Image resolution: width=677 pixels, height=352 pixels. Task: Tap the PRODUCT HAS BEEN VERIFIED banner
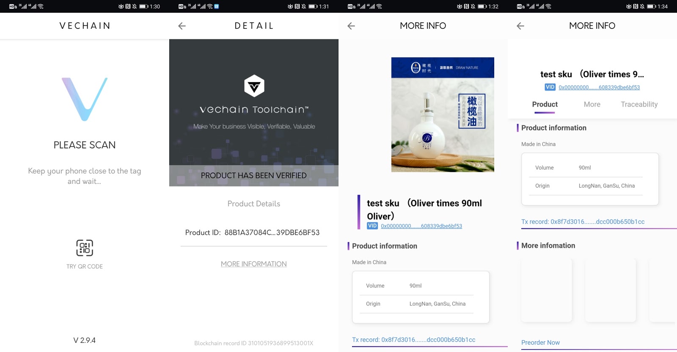pos(254,175)
